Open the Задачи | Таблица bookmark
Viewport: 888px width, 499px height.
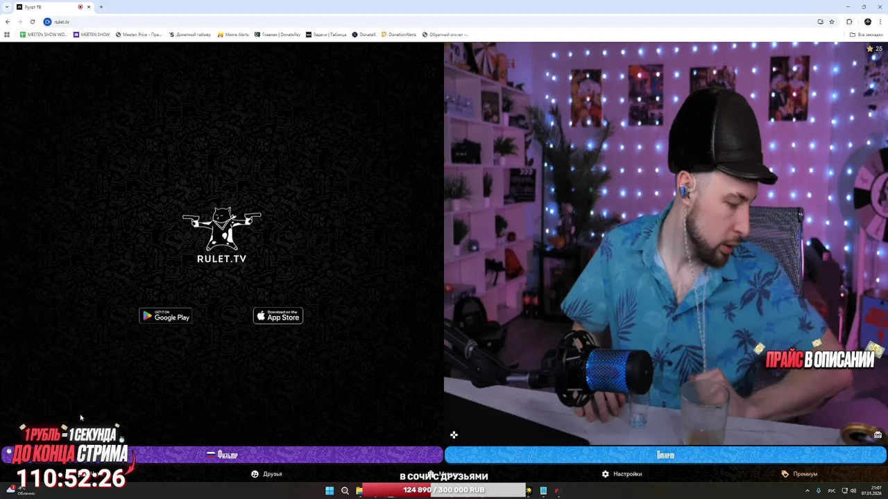coord(326,34)
